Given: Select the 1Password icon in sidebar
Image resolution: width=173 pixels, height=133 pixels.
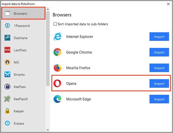Looking at the screenshot, I should [x=7, y=25].
